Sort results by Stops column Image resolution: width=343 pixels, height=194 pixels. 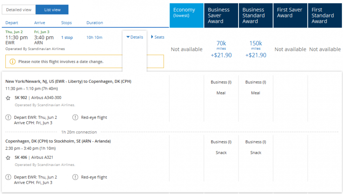coord(66,23)
